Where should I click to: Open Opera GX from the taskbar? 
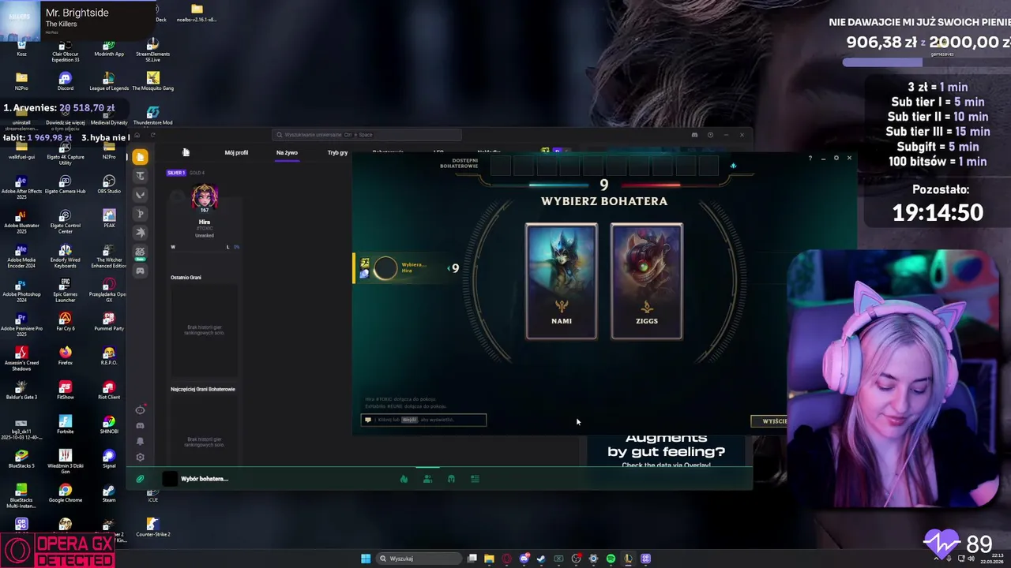pos(506,559)
